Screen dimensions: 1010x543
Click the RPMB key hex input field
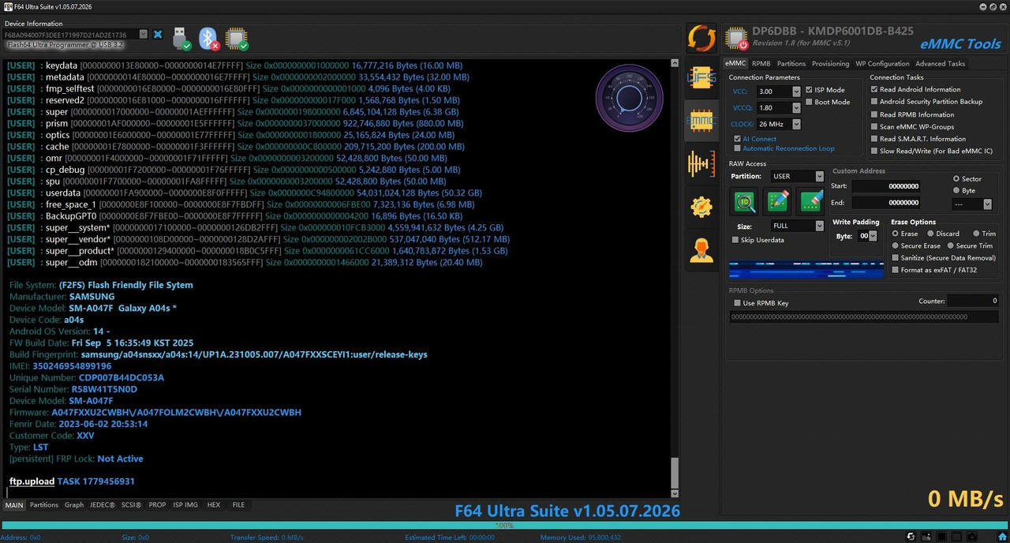point(864,316)
